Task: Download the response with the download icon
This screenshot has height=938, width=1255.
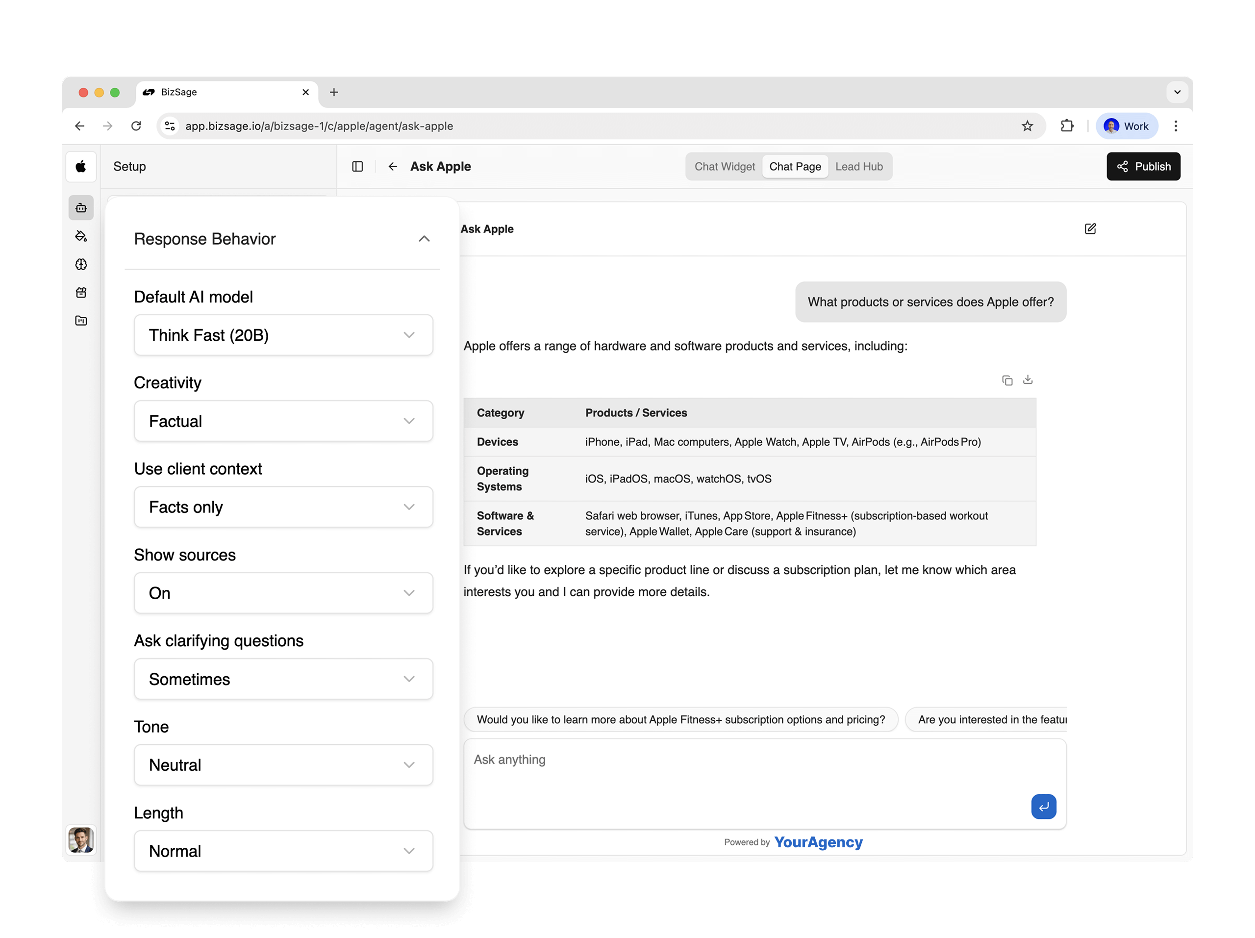Action: 1028,380
